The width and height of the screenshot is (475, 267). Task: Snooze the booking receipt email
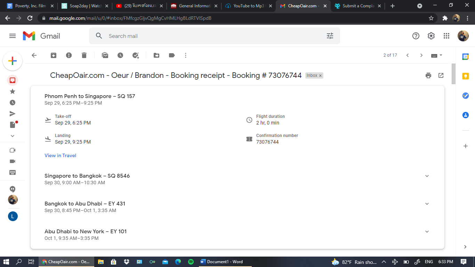click(120, 55)
